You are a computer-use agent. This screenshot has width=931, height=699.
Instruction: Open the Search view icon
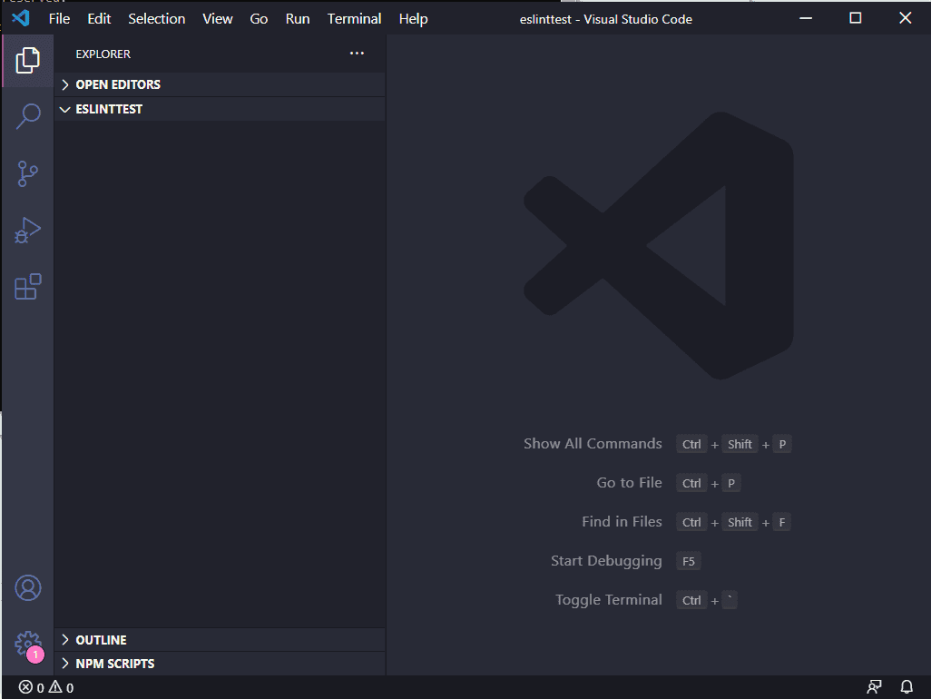[x=28, y=116]
